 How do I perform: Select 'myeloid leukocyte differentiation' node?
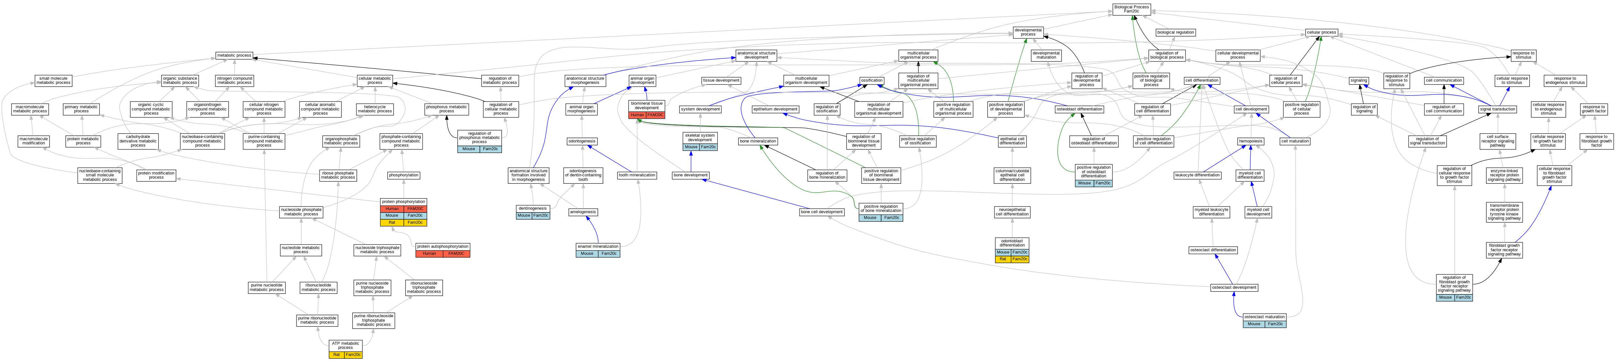1211,212
